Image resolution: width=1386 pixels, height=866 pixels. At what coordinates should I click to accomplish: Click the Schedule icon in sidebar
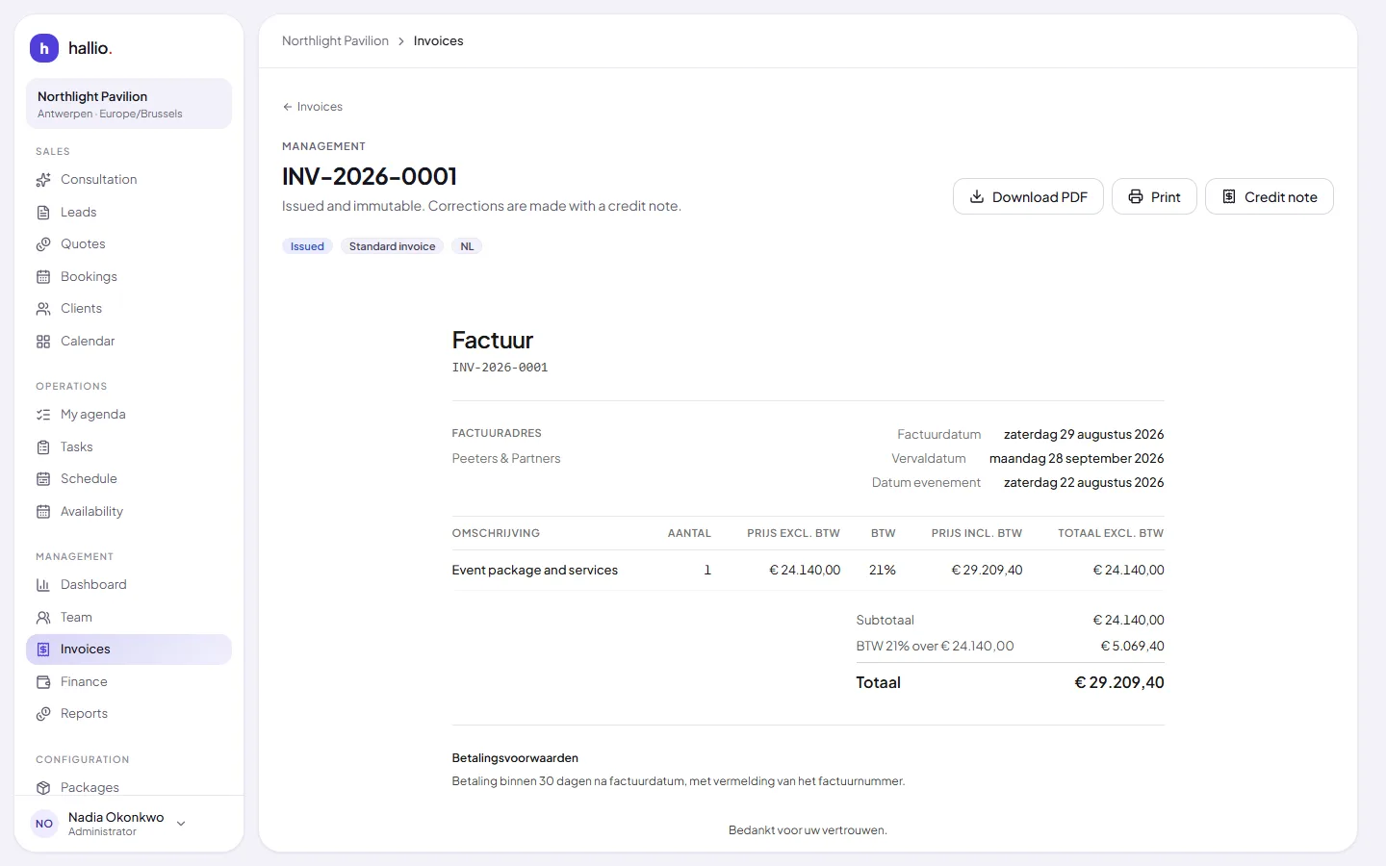pyautogui.click(x=43, y=479)
